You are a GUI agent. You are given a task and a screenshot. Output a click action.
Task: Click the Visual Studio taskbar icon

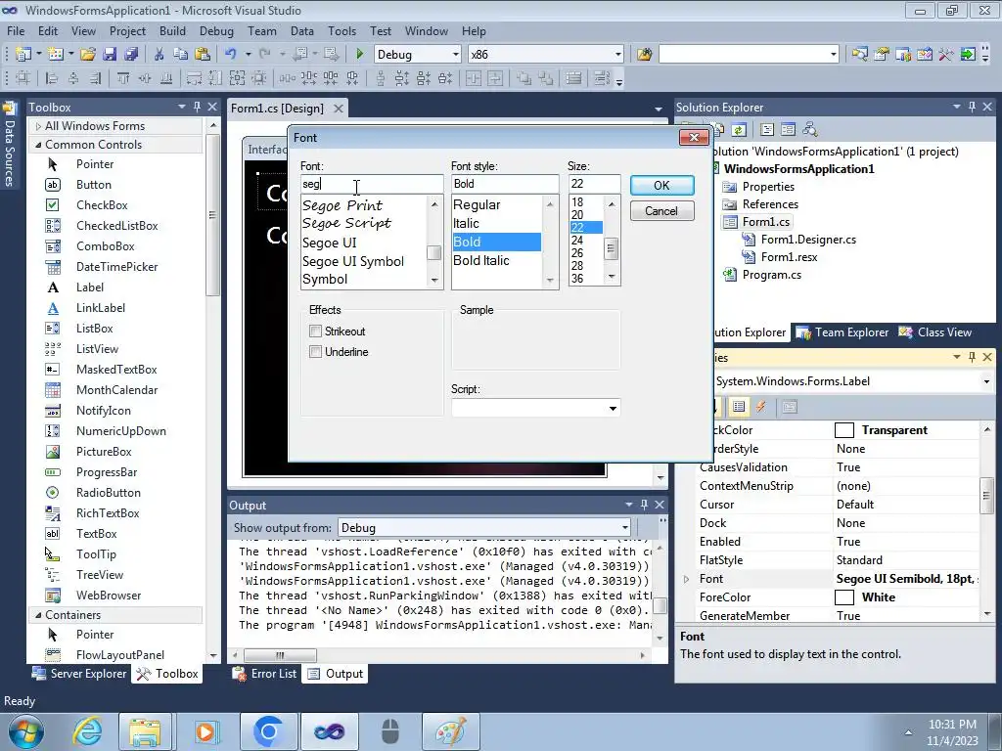coord(328,731)
